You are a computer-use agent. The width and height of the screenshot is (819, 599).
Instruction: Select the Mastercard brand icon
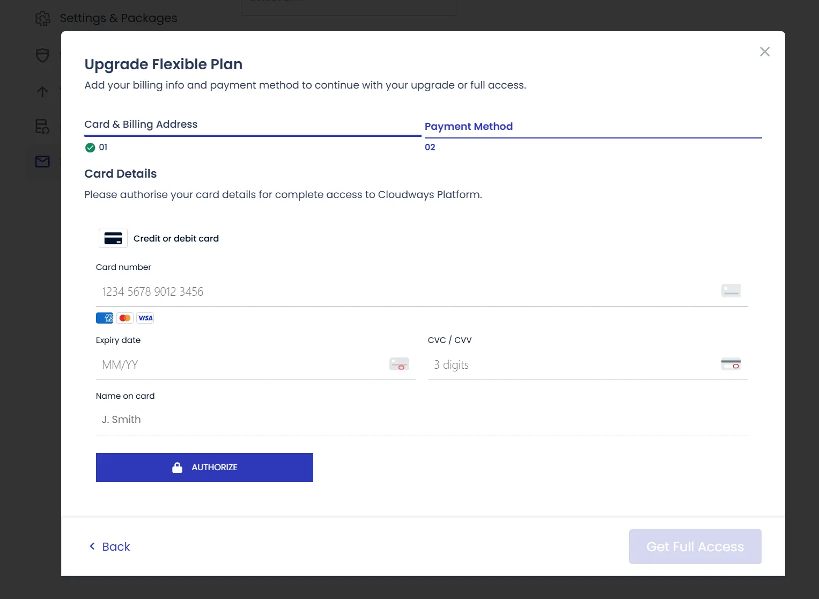124,318
